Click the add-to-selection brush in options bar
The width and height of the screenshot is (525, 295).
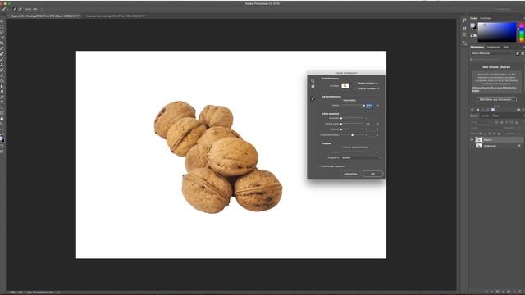[15, 9]
